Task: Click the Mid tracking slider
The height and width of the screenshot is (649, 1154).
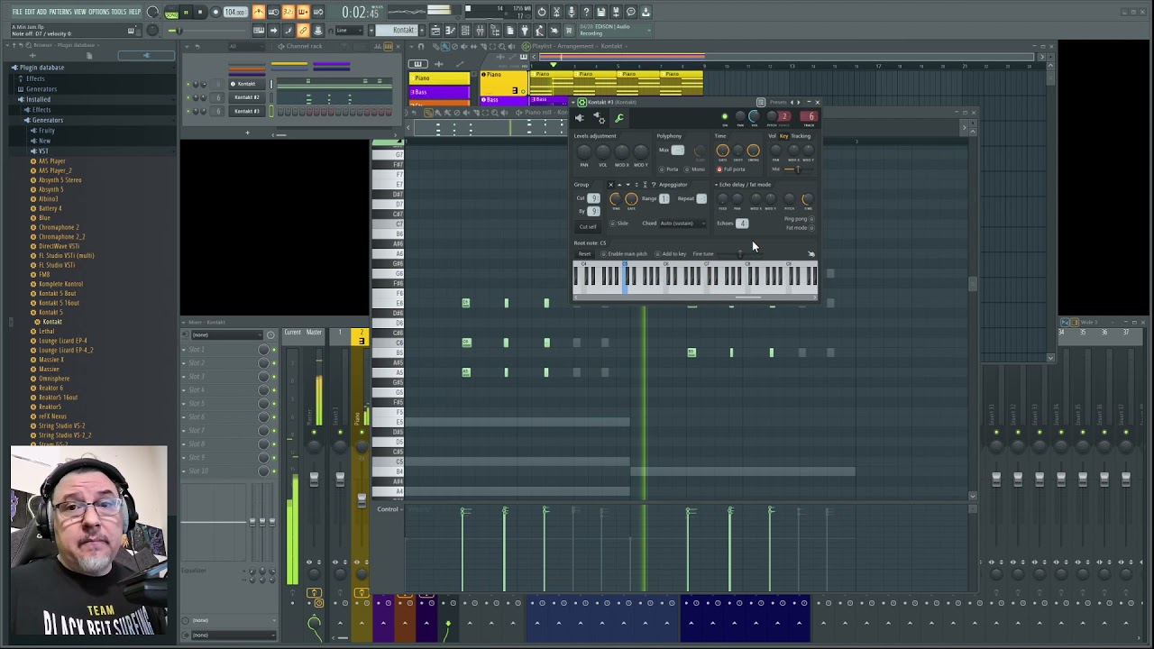Action: [798, 169]
